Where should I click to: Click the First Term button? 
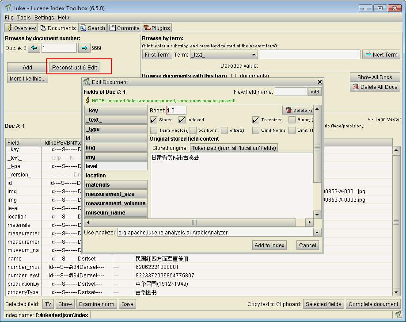157,55
